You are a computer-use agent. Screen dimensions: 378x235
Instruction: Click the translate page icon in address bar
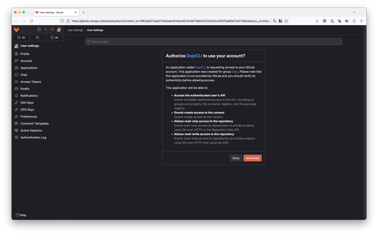[275, 21]
